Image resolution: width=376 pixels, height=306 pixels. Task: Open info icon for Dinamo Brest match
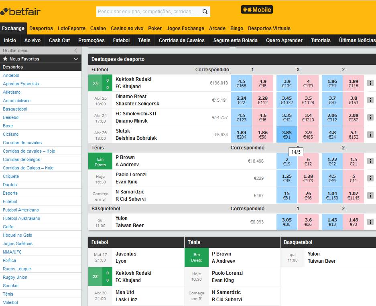(x=370, y=100)
